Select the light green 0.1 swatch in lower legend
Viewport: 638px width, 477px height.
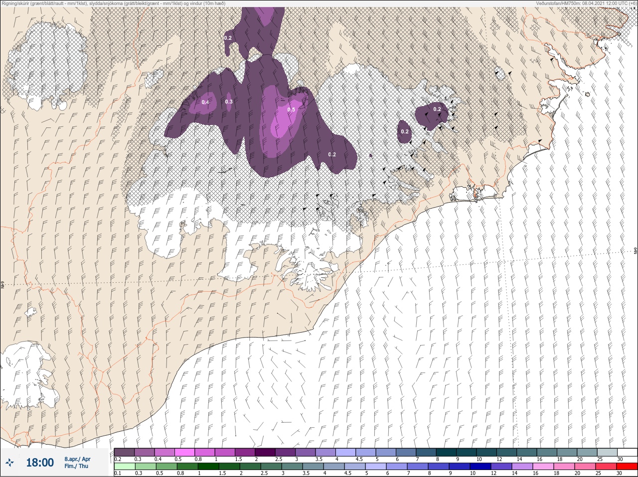(124, 467)
